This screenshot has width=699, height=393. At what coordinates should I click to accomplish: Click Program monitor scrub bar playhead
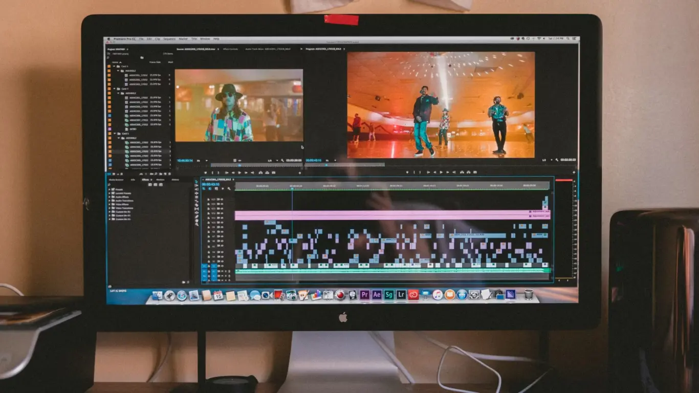326,165
